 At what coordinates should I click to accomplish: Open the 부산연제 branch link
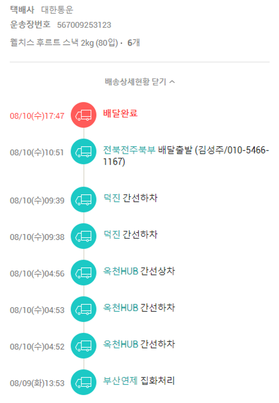tap(121, 381)
